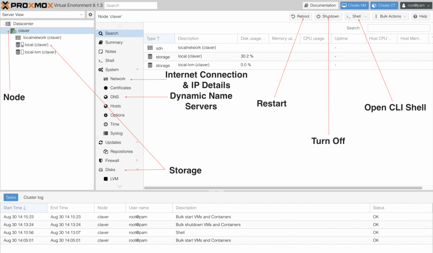This screenshot has width=433, height=253.
Task: Open the root@pam user menu
Action: click(415, 5)
